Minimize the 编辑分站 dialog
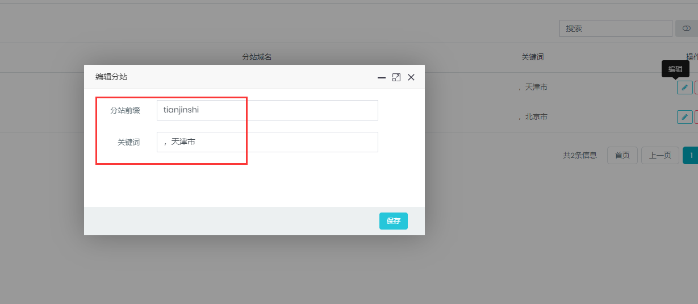The image size is (698, 304). pyautogui.click(x=382, y=77)
